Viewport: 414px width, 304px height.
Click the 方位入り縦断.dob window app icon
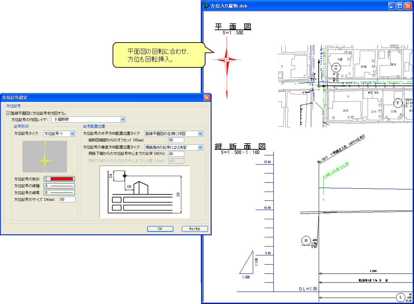pos(206,6)
